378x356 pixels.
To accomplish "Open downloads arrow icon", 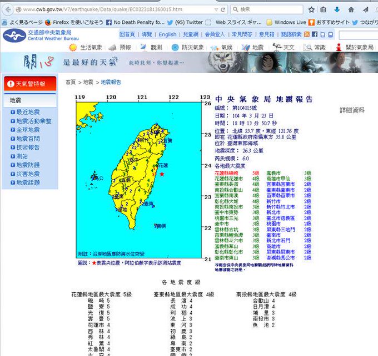I will click(337, 9).
